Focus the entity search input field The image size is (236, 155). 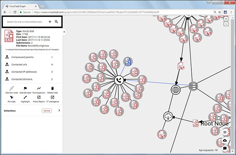[25, 22]
